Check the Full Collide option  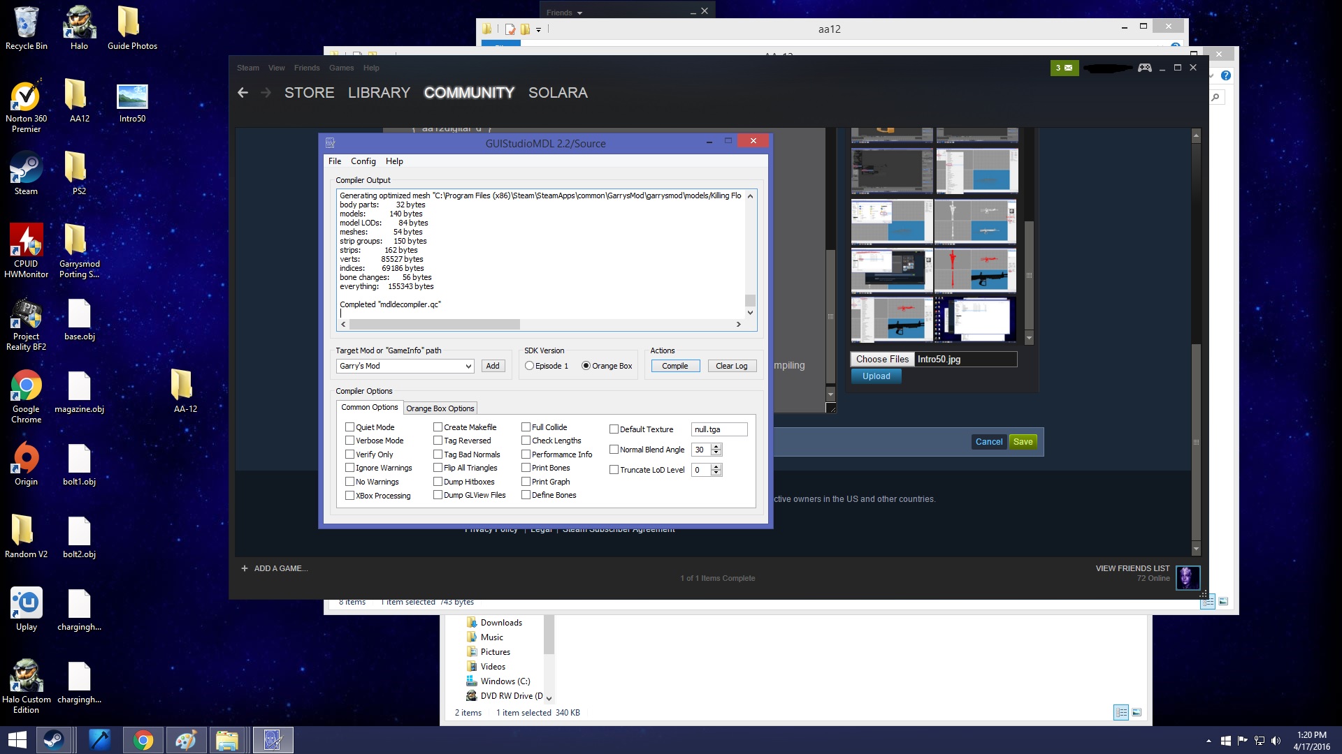(526, 427)
